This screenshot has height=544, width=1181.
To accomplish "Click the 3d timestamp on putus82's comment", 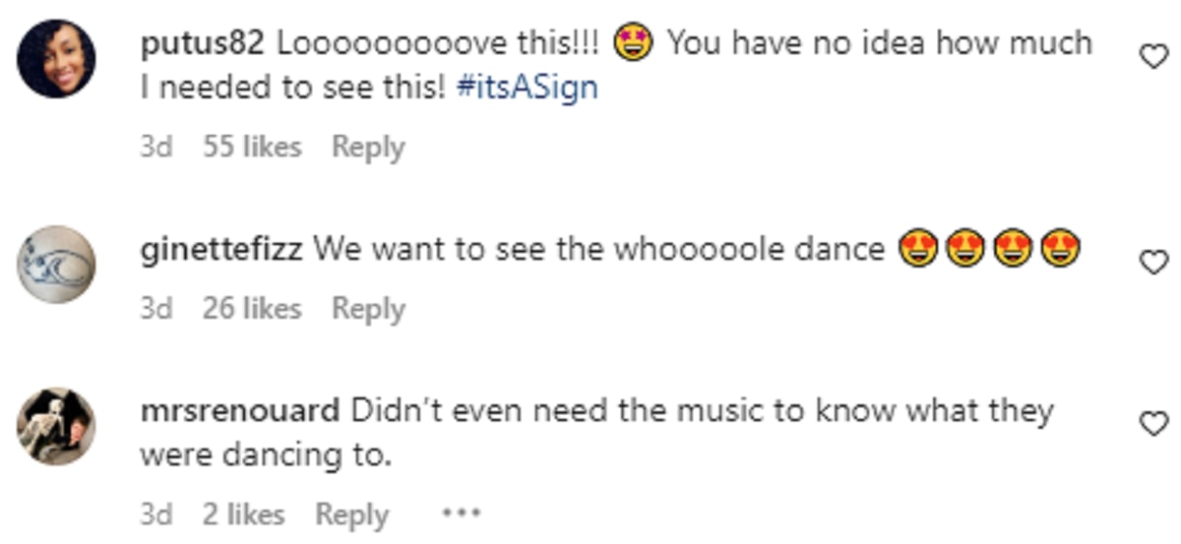I will 155,148.
